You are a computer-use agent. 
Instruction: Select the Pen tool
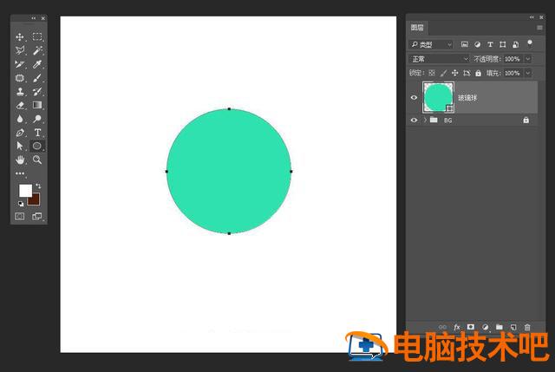[20, 133]
